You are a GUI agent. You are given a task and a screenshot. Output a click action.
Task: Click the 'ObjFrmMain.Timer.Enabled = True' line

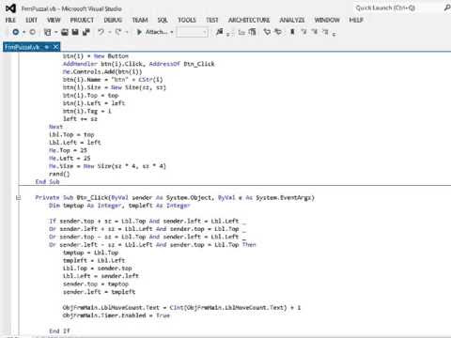click(117, 315)
